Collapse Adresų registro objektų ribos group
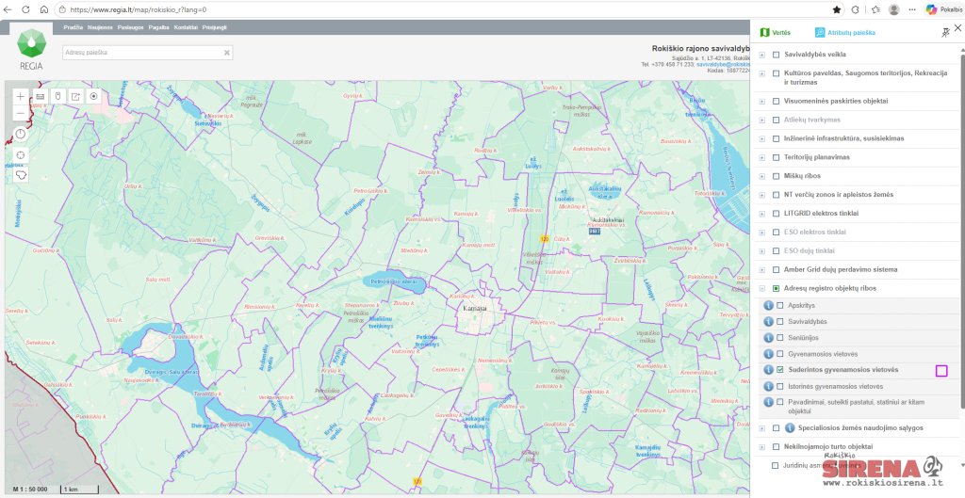The width and height of the screenshot is (965, 498). [x=761, y=288]
